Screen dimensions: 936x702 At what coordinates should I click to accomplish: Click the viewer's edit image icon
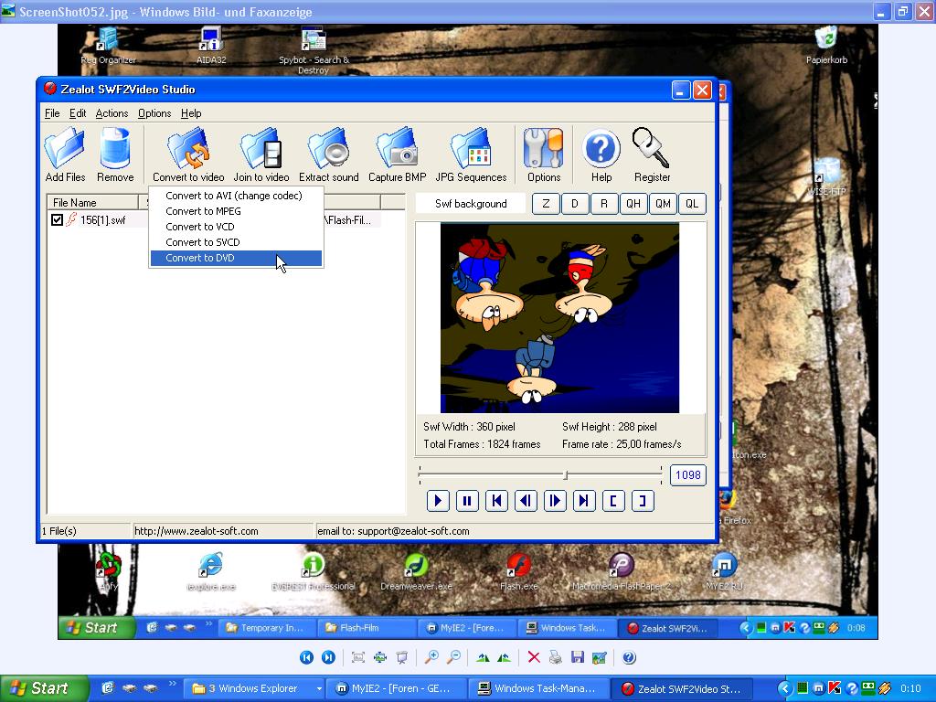600,657
